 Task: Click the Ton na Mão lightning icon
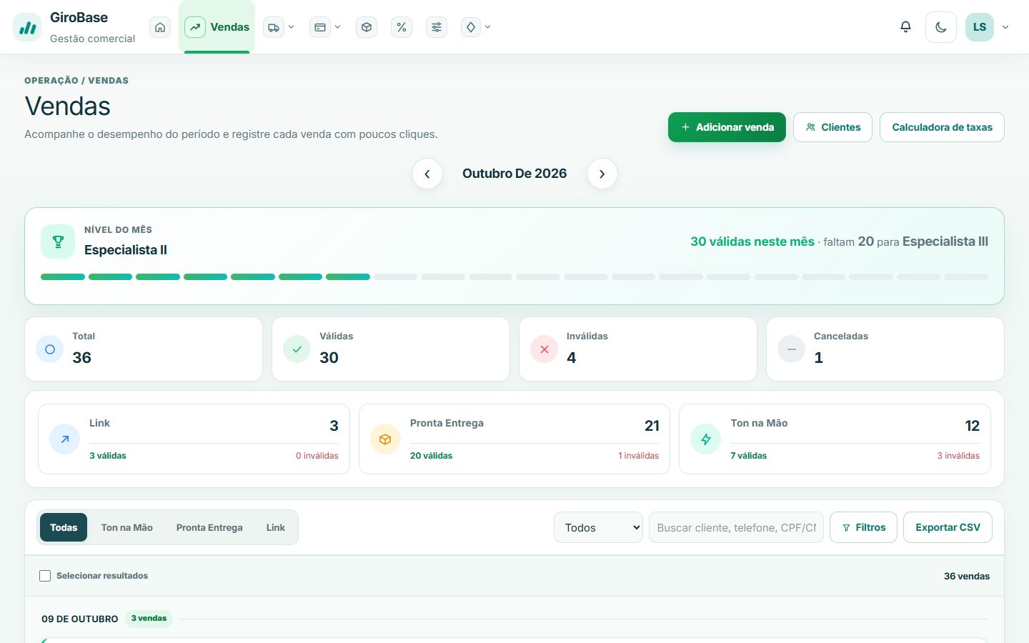(x=706, y=439)
